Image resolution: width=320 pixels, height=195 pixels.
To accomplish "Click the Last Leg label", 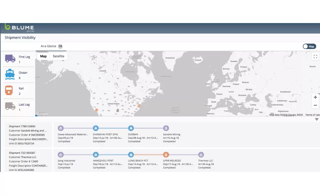I will pyautogui.click(x=24, y=105).
